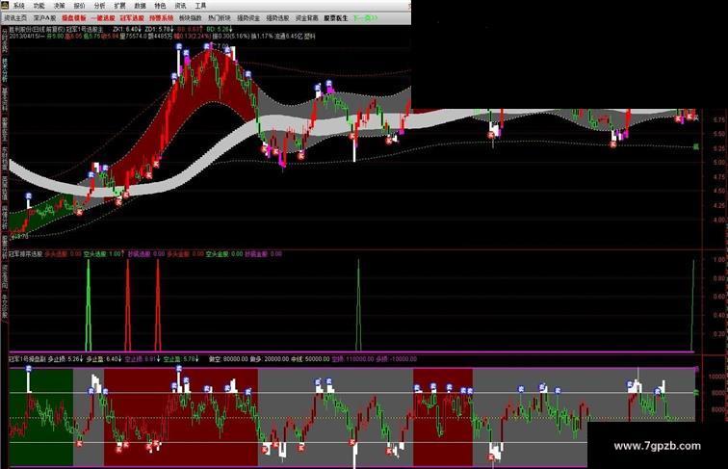Open the 报价 menu
Image resolution: width=728 pixels, height=469 pixels.
click(x=80, y=6)
